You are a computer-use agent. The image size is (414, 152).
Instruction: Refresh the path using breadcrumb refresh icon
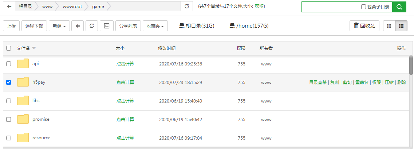click(x=187, y=7)
